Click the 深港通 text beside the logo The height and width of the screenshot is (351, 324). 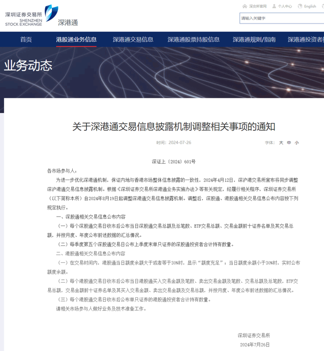pos(68,23)
